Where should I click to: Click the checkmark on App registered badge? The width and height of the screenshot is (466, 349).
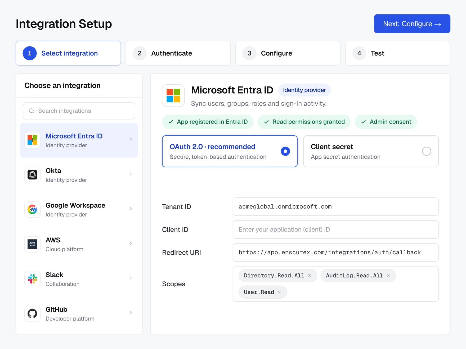point(171,122)
